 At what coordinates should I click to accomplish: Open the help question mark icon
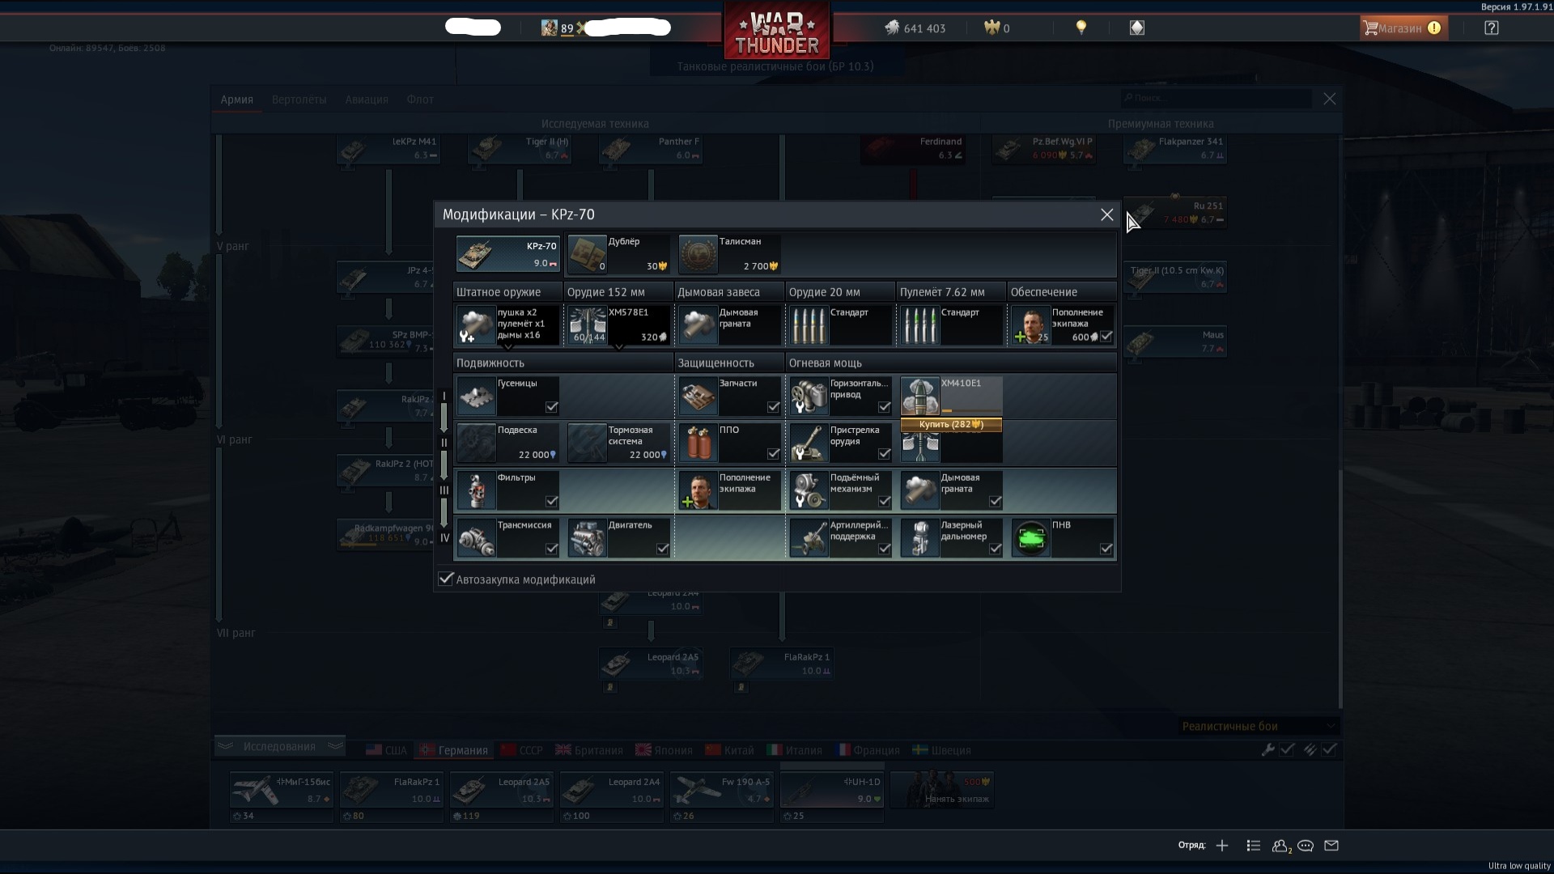click(x=1491, y=28)
